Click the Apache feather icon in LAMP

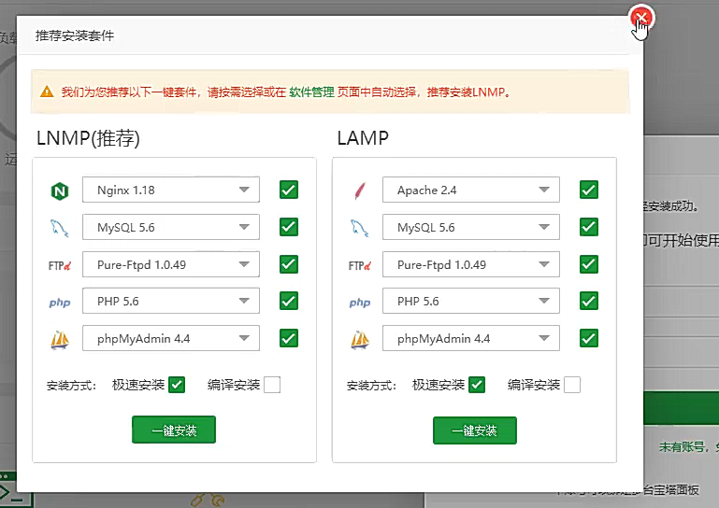(360, 190)
